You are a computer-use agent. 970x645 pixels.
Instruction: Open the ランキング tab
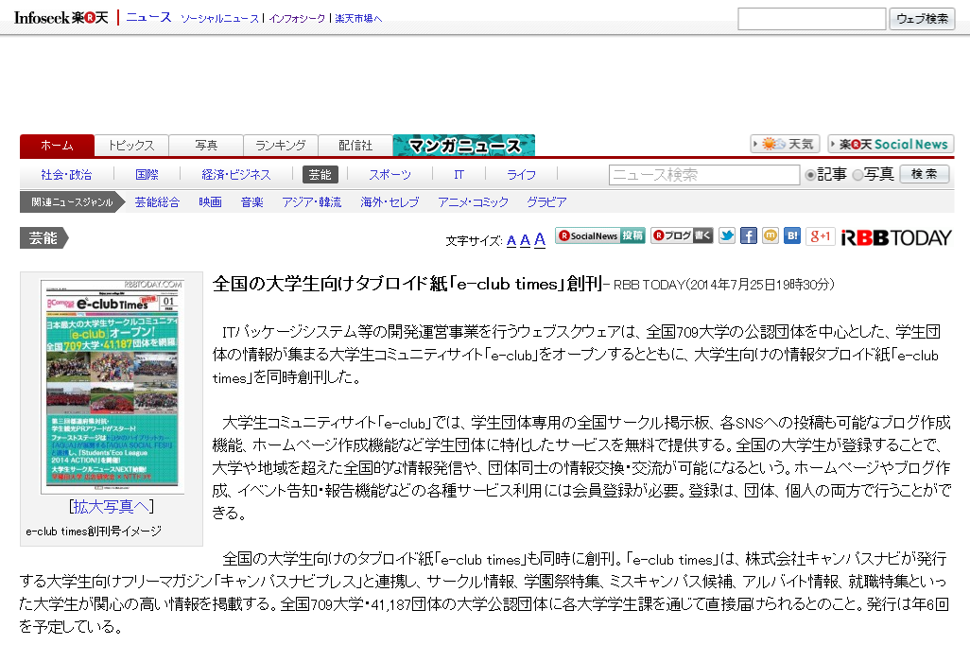point(281,146)
